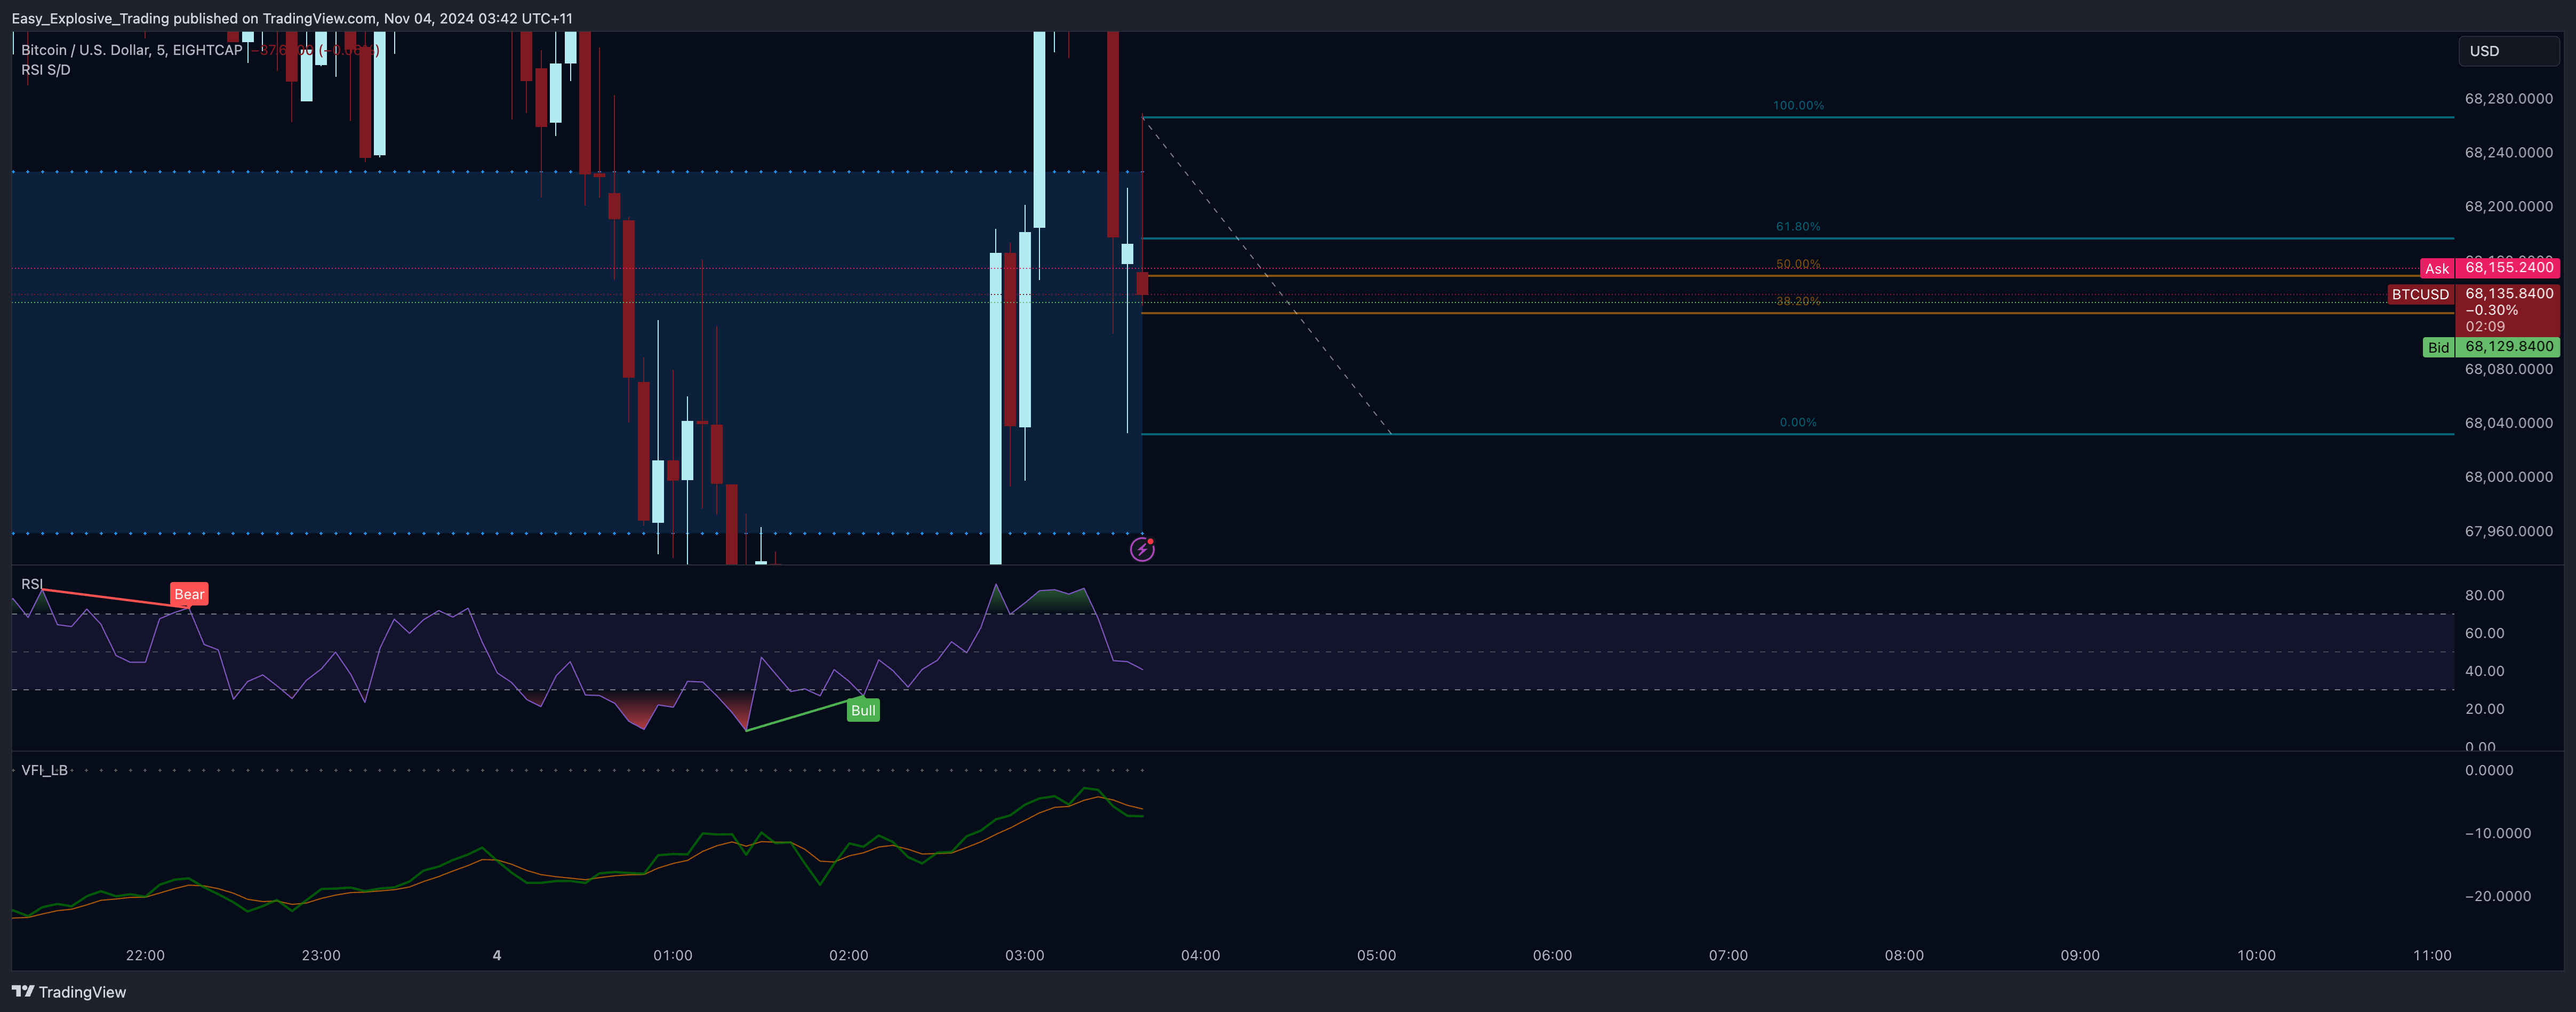
Task: Click the VFI 0.0000 scale value
Action: 2488,770
